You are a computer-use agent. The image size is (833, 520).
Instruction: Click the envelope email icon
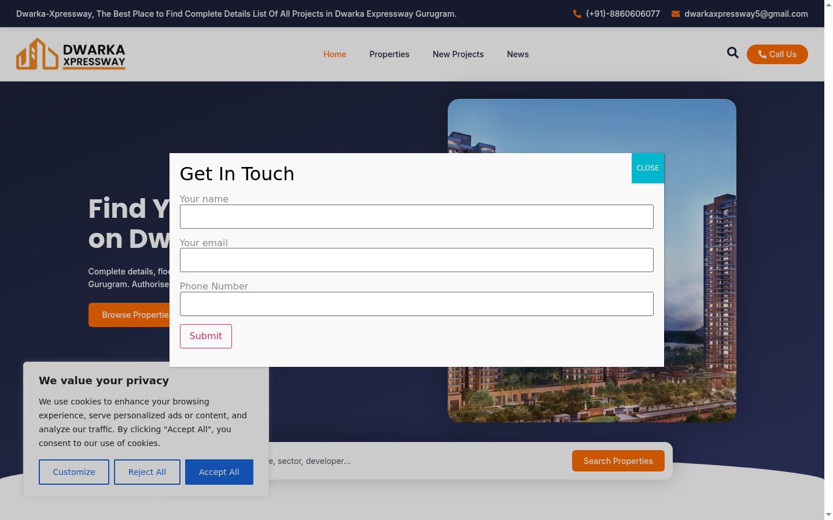(x=676, y=14)
